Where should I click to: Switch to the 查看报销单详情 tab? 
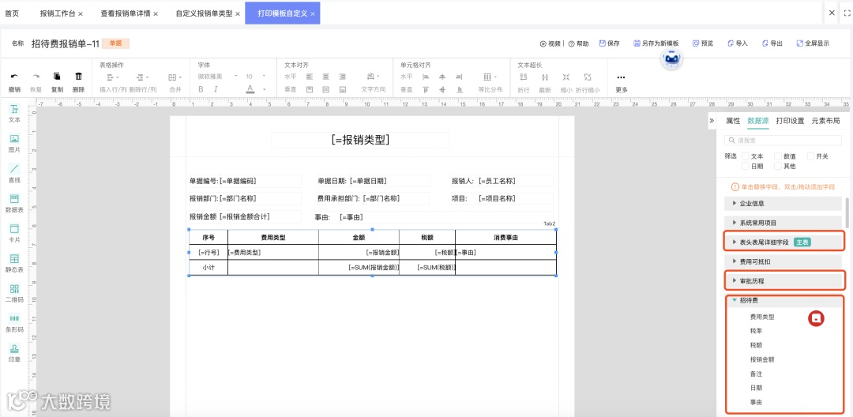(x=126, y=13)
